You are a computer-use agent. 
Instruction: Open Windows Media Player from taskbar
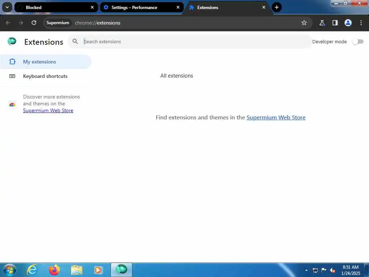pyautogui.click(x=98, y=270)
